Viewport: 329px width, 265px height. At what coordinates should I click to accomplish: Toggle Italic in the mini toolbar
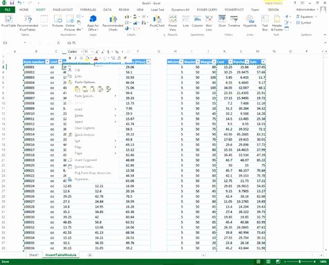point(76,58)
